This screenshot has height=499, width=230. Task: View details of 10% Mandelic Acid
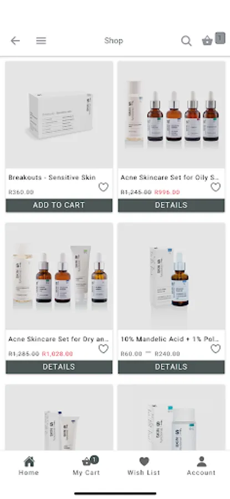click(171, 367)
